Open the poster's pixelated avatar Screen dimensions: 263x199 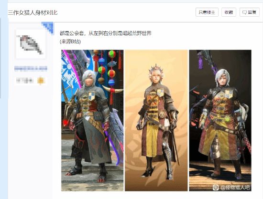(x=31, y=44)
